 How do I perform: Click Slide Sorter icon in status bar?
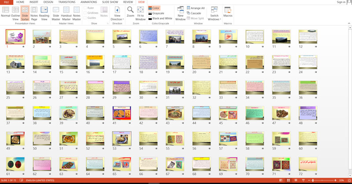pyautogui.click(x=289, y=180)
